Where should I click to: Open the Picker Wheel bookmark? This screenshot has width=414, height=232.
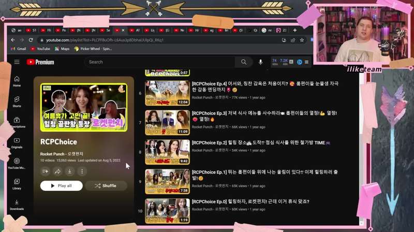[93, 49]
